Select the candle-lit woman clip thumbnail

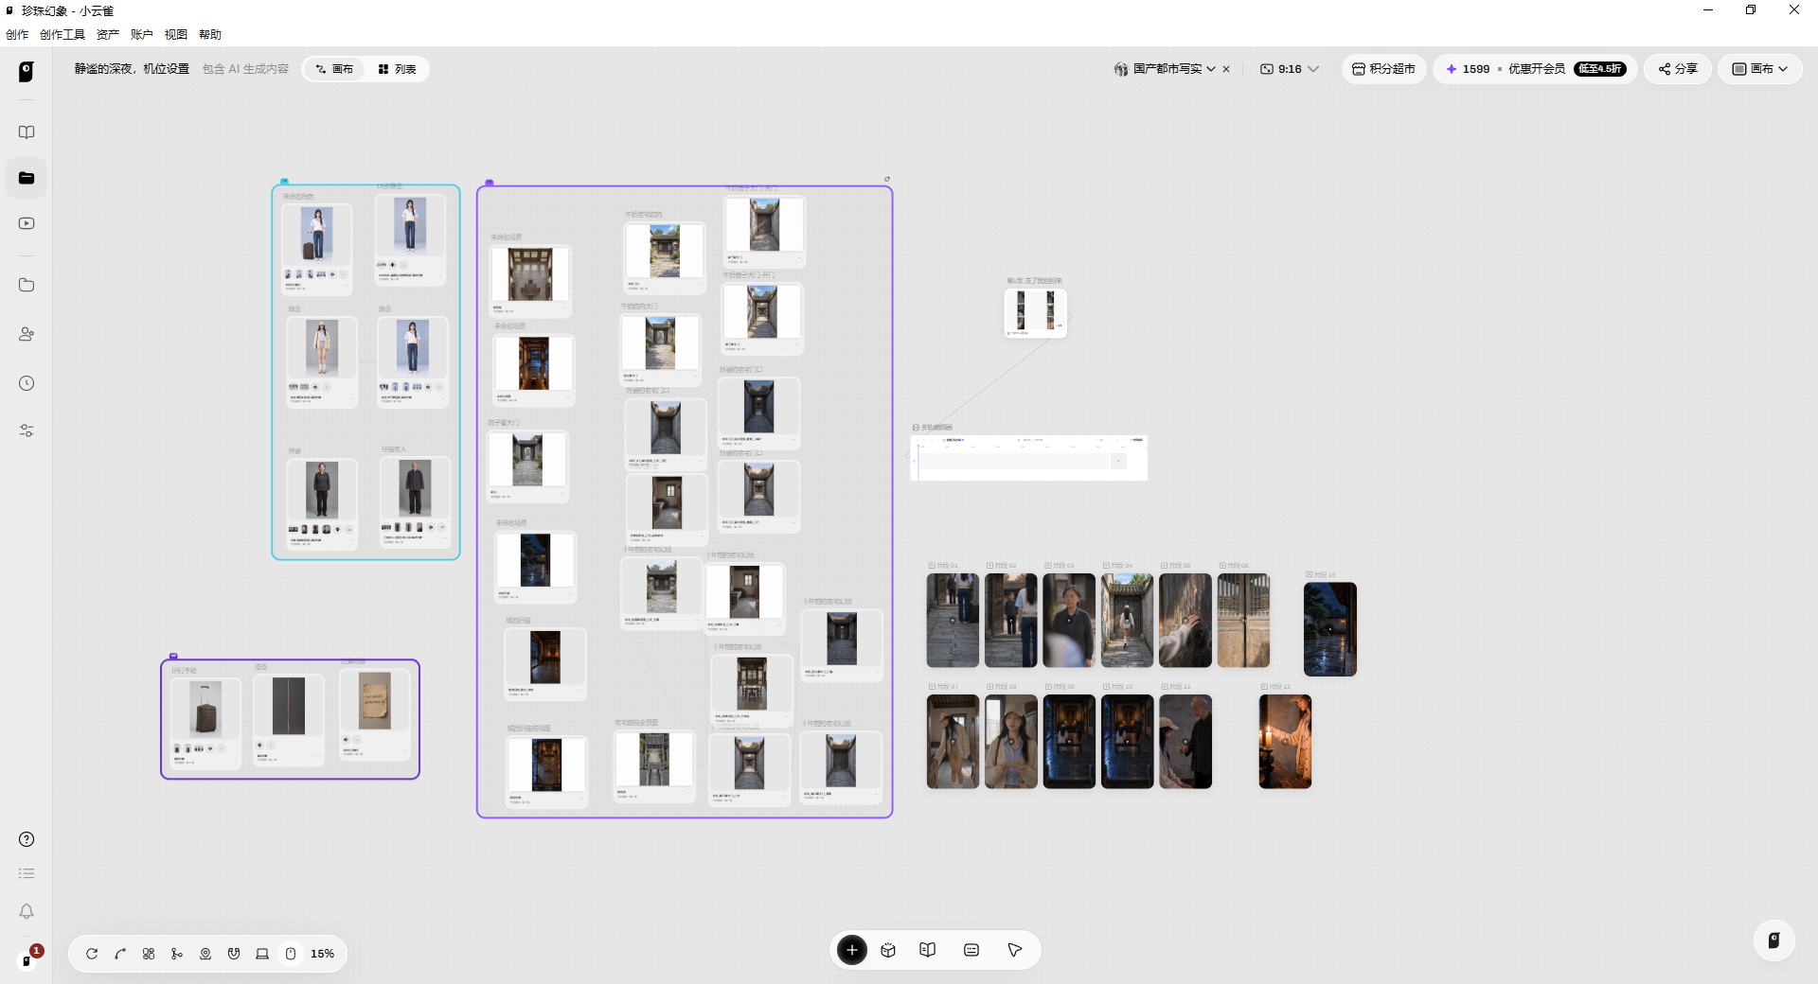(x=1285, y=742)
